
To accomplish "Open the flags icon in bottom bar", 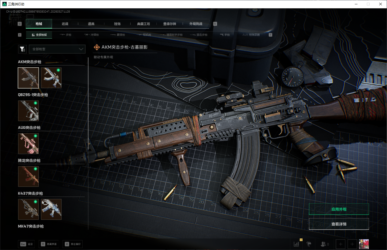I will click(309, 244).
